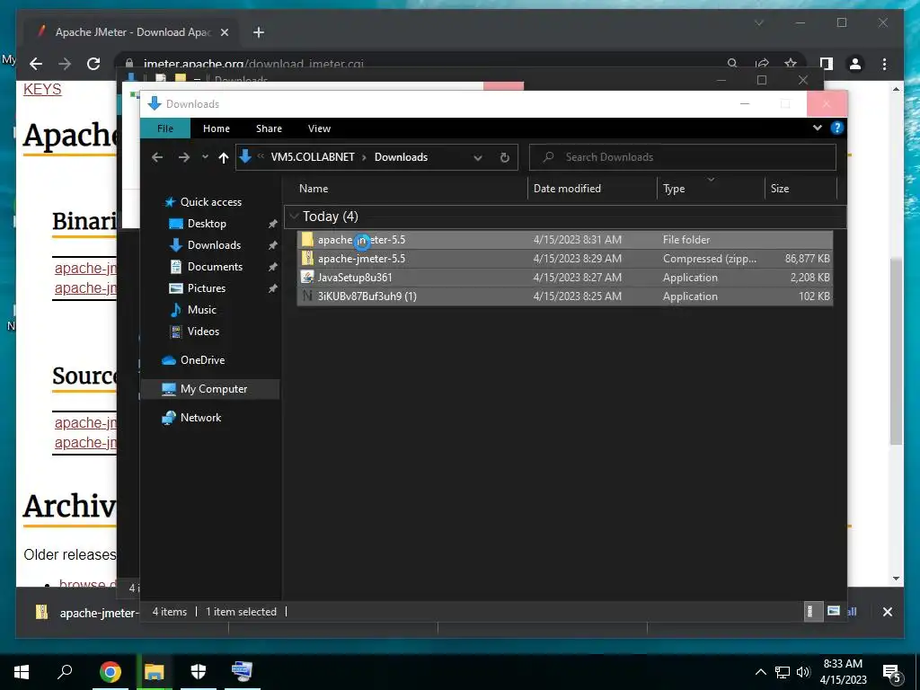
Task: Open Documents in navigation pane
Action: (x=215, y=266)
